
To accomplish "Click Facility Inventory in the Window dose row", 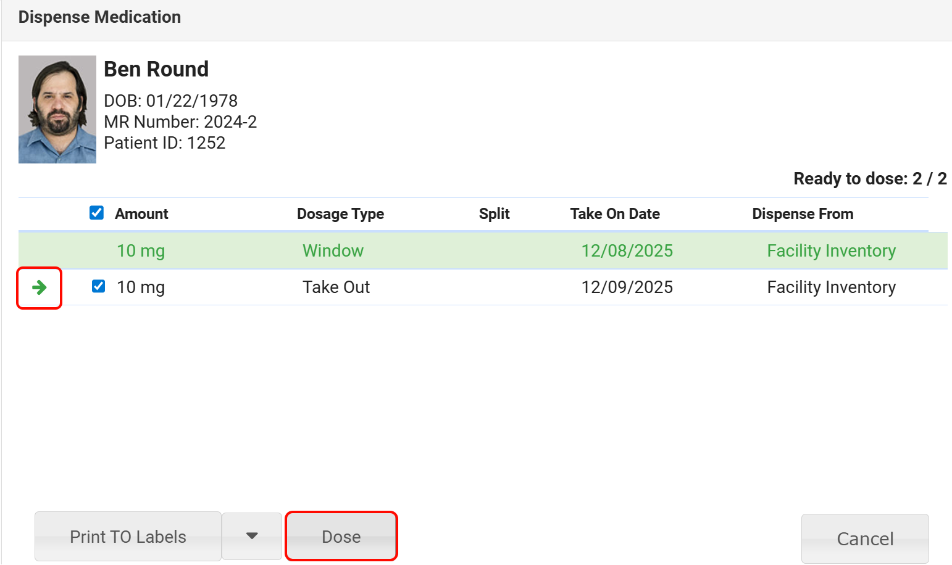I will (831, 251).
